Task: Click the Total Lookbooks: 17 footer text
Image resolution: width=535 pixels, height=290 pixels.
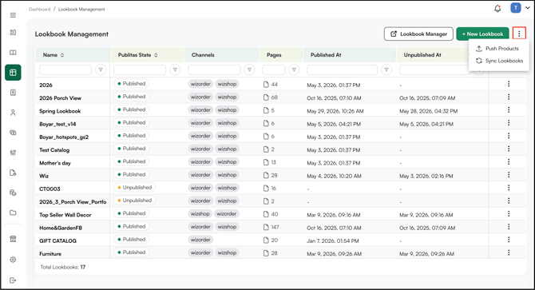Action: click(63, 267)
